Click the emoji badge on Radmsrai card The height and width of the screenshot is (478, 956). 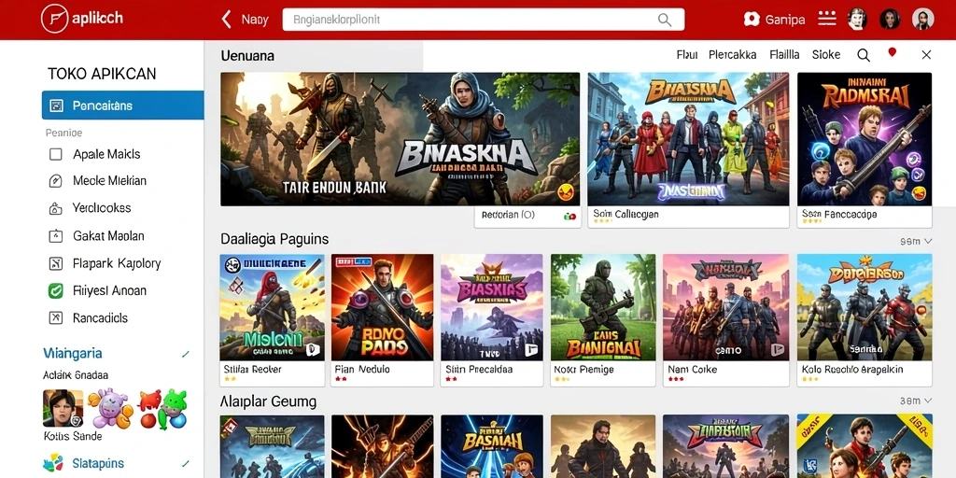[919, 193]
